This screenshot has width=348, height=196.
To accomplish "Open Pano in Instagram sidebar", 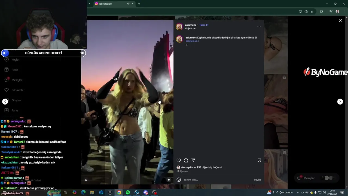I will point(11,110).
